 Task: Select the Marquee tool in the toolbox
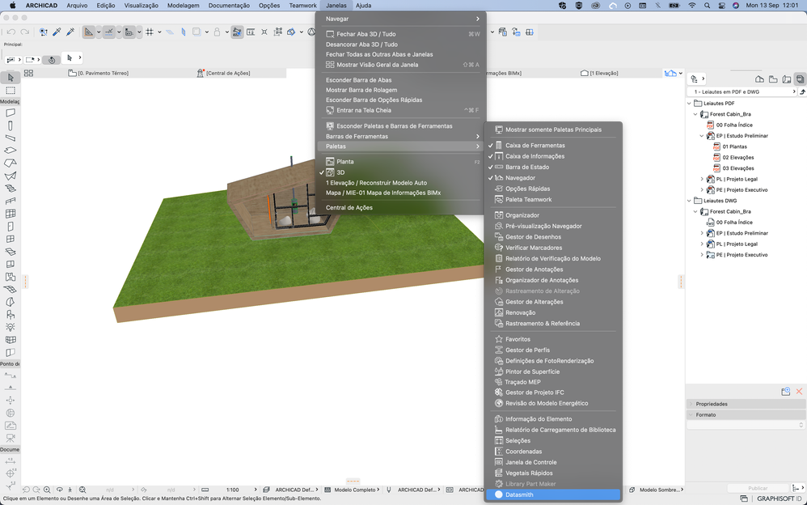click(11, 91)
